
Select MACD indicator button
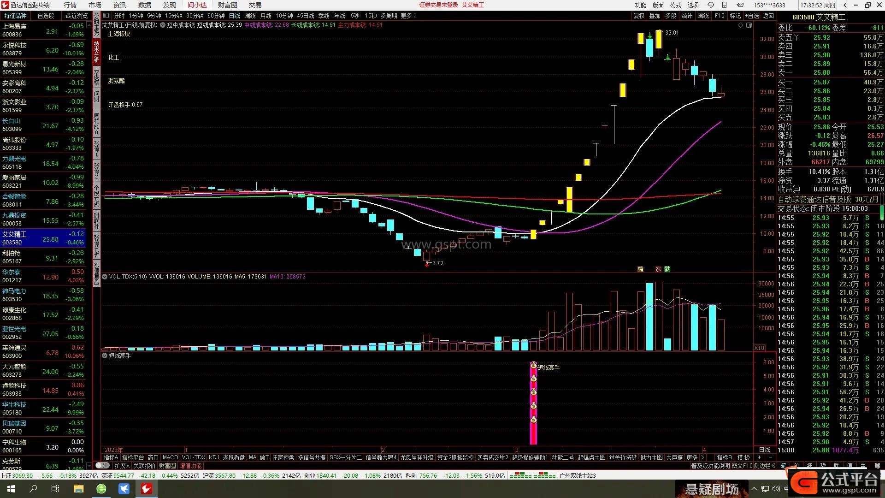[170, 457]
